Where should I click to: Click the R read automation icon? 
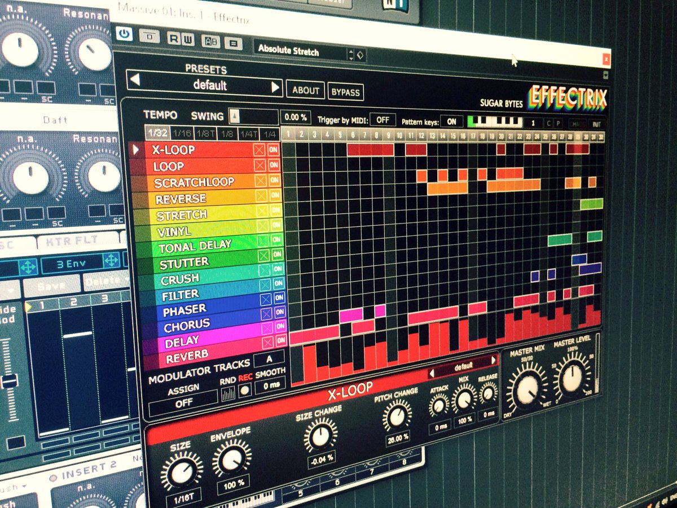click(174, 39)
